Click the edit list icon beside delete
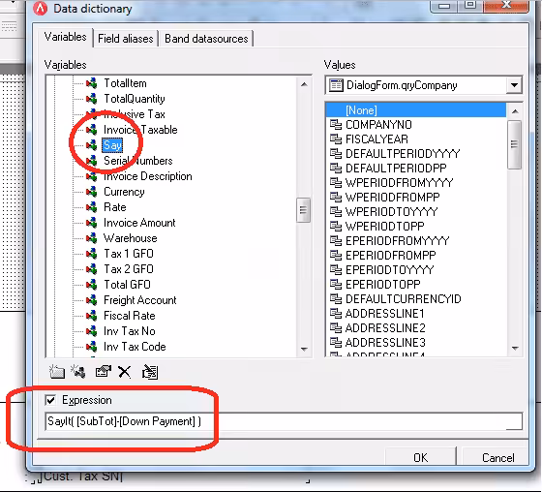This screenshot has width=542, height=492. tap(150, 372)
